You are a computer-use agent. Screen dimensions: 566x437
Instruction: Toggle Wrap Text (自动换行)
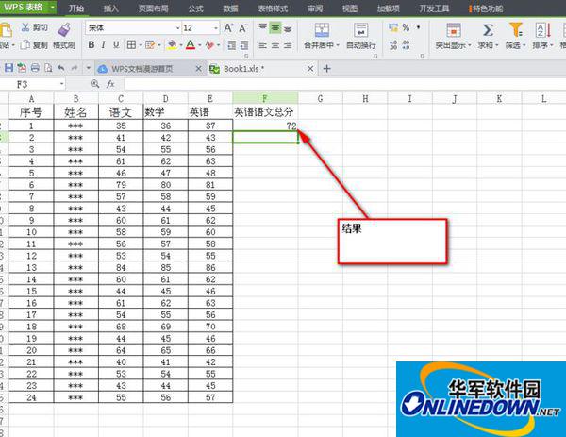(361, 35)
